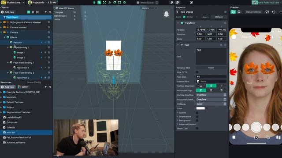Toggle the green enabled checkbox in the Inspector header
Screen dimensions: 282x158
pos(184,17)
